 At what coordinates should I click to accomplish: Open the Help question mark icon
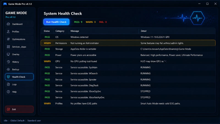(x=8, y=92)
